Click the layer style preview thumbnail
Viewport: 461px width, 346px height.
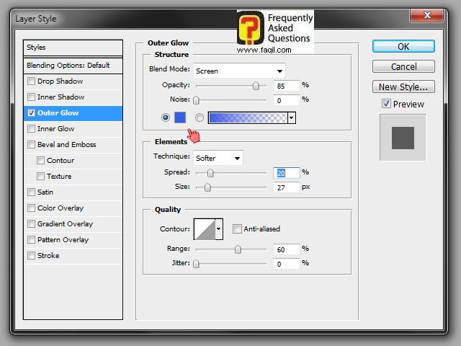coord(403,138)
